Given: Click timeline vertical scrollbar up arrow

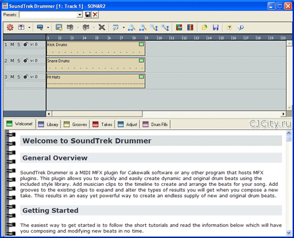Looking at the screenshot, I should pos(289,43).
